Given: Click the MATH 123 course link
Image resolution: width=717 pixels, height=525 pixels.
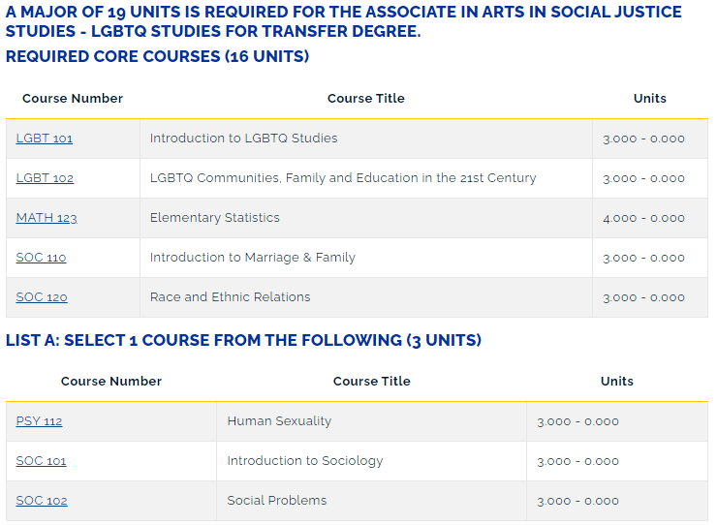Looking at the screenshot, I should click(47, 218).
